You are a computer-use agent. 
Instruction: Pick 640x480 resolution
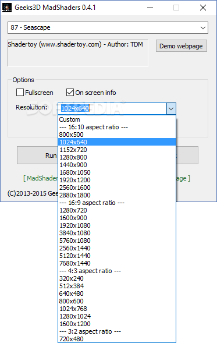(117, 294)
